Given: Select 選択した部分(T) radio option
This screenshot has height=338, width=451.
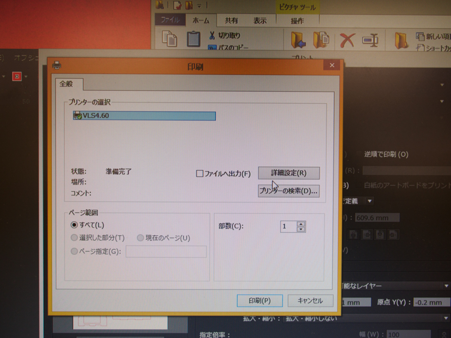Looking at the screenshot, I should [x=74, y=237].
